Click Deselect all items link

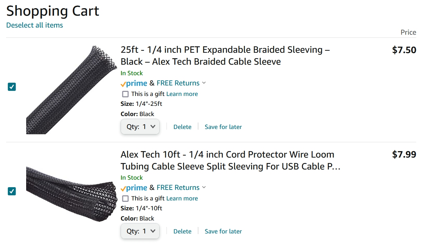point(35,25)
